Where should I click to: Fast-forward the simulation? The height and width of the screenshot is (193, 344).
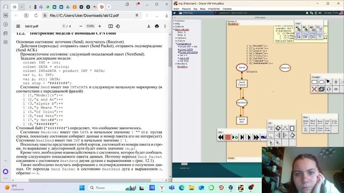256,137
